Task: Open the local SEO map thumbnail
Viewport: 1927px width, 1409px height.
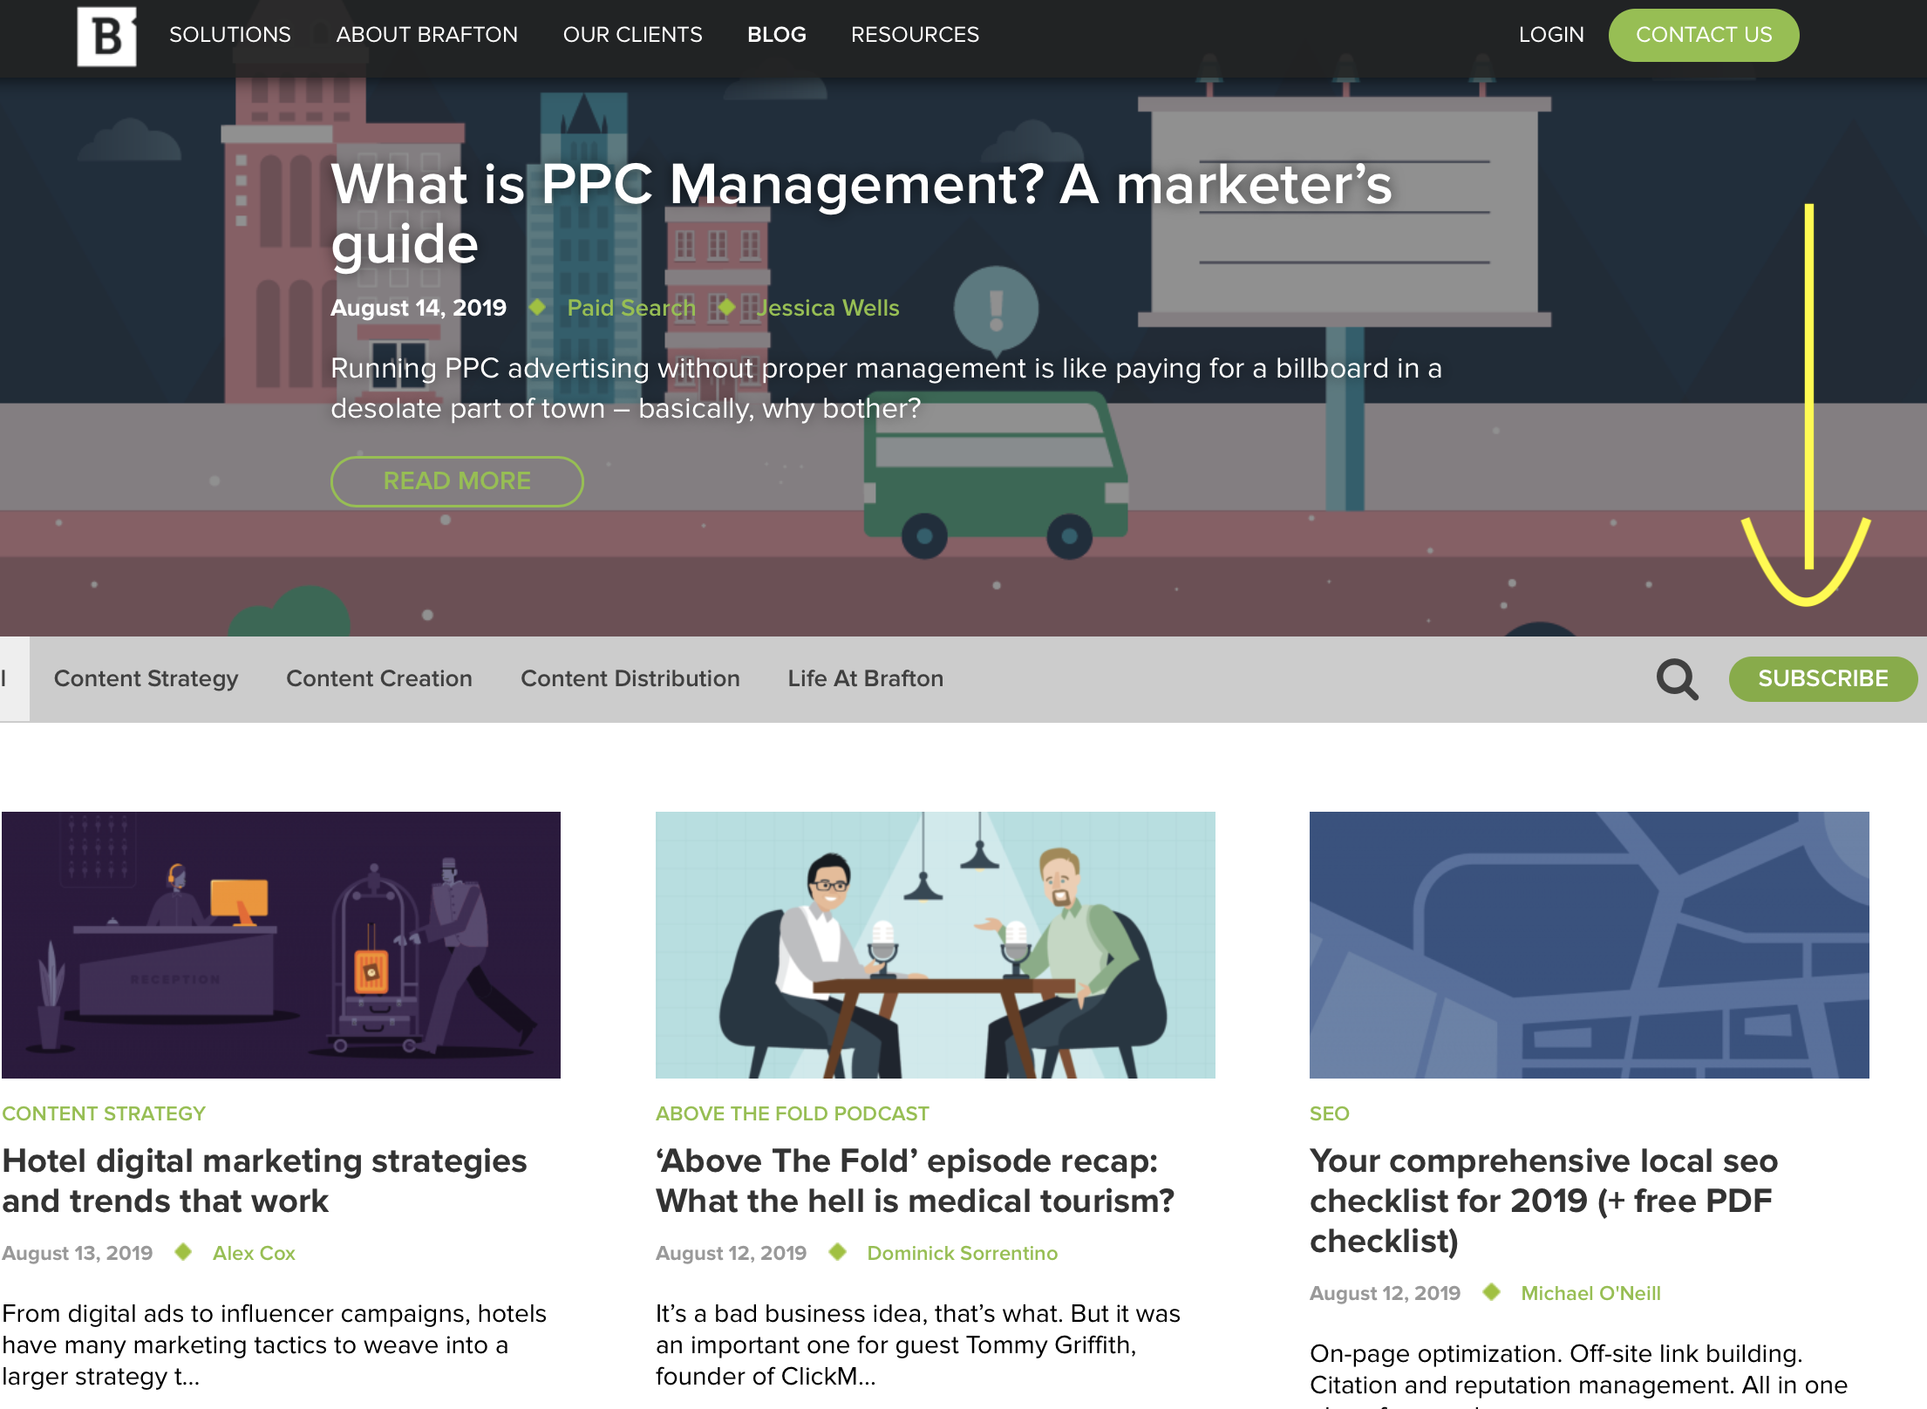Action: coord(1589,944)
